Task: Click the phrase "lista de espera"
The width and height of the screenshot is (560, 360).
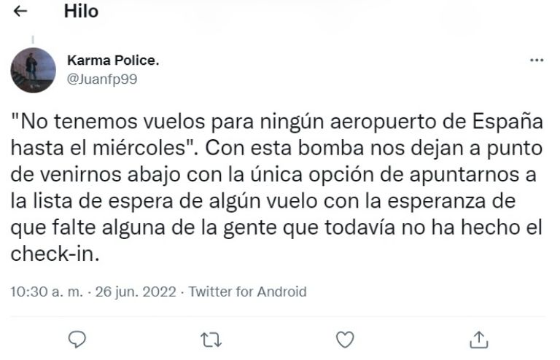Action: click(x=82, y=200)
